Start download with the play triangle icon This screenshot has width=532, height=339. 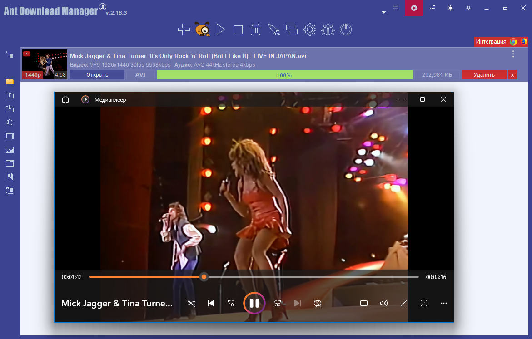click(221, 30)
